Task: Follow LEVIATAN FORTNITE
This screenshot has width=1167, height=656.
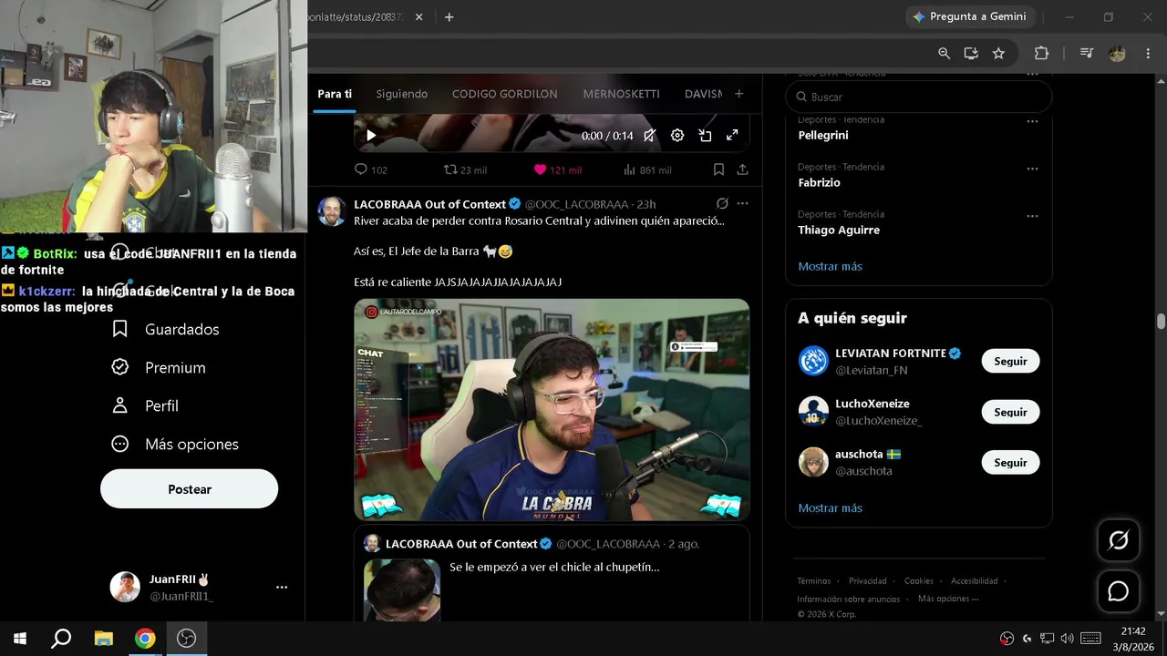Action: (1010, 362)
